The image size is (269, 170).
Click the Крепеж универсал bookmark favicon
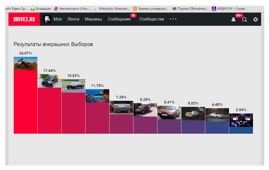pyautogui.click(x=135, y=9)
